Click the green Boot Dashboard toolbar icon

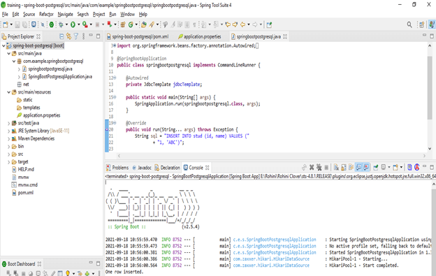tap(52, 24)
